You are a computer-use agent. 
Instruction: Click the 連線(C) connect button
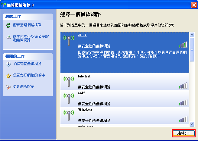(x=183, y=133)
